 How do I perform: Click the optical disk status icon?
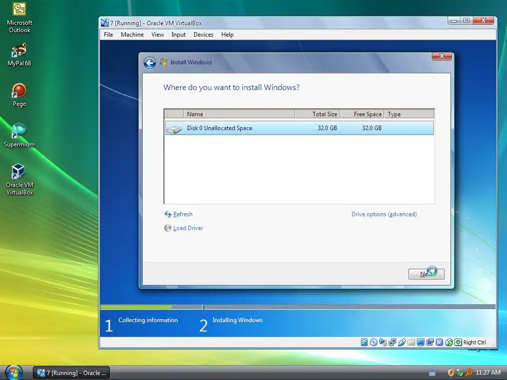pyautogui.click(x=373, y=342)
